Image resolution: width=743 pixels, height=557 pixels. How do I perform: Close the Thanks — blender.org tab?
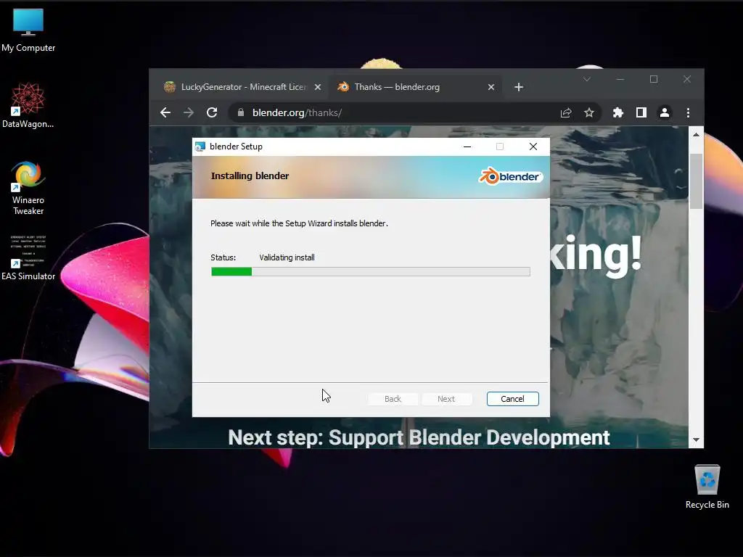[x=491, y=87]
